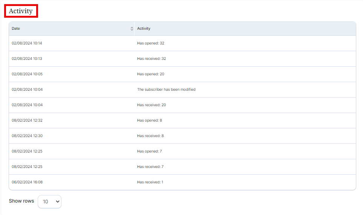Select the 08/02/2024 12:32 date entry
The width and height of the screenshot is (363, 215).
[27, 120]
